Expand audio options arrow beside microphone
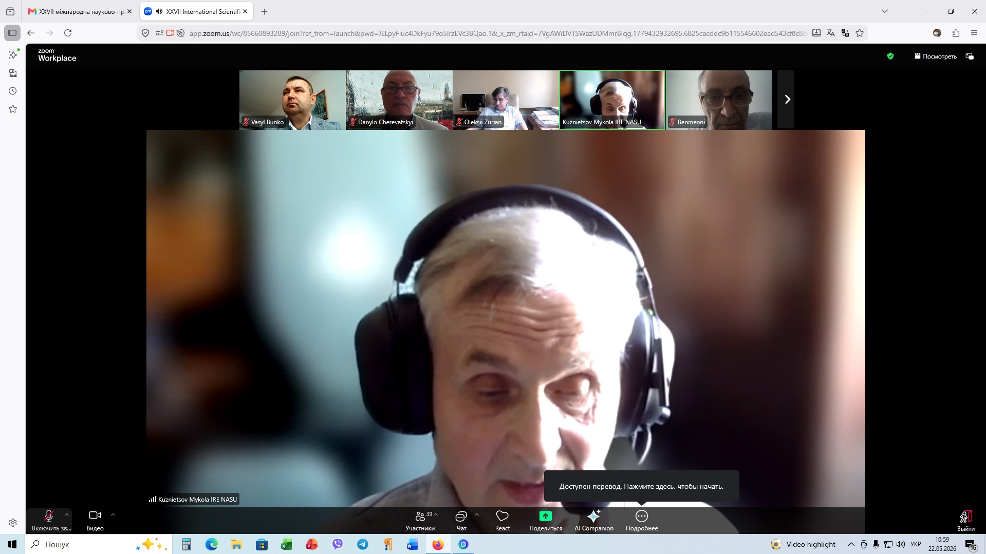Screen dimensions: 986x554 tap(67, 514)
